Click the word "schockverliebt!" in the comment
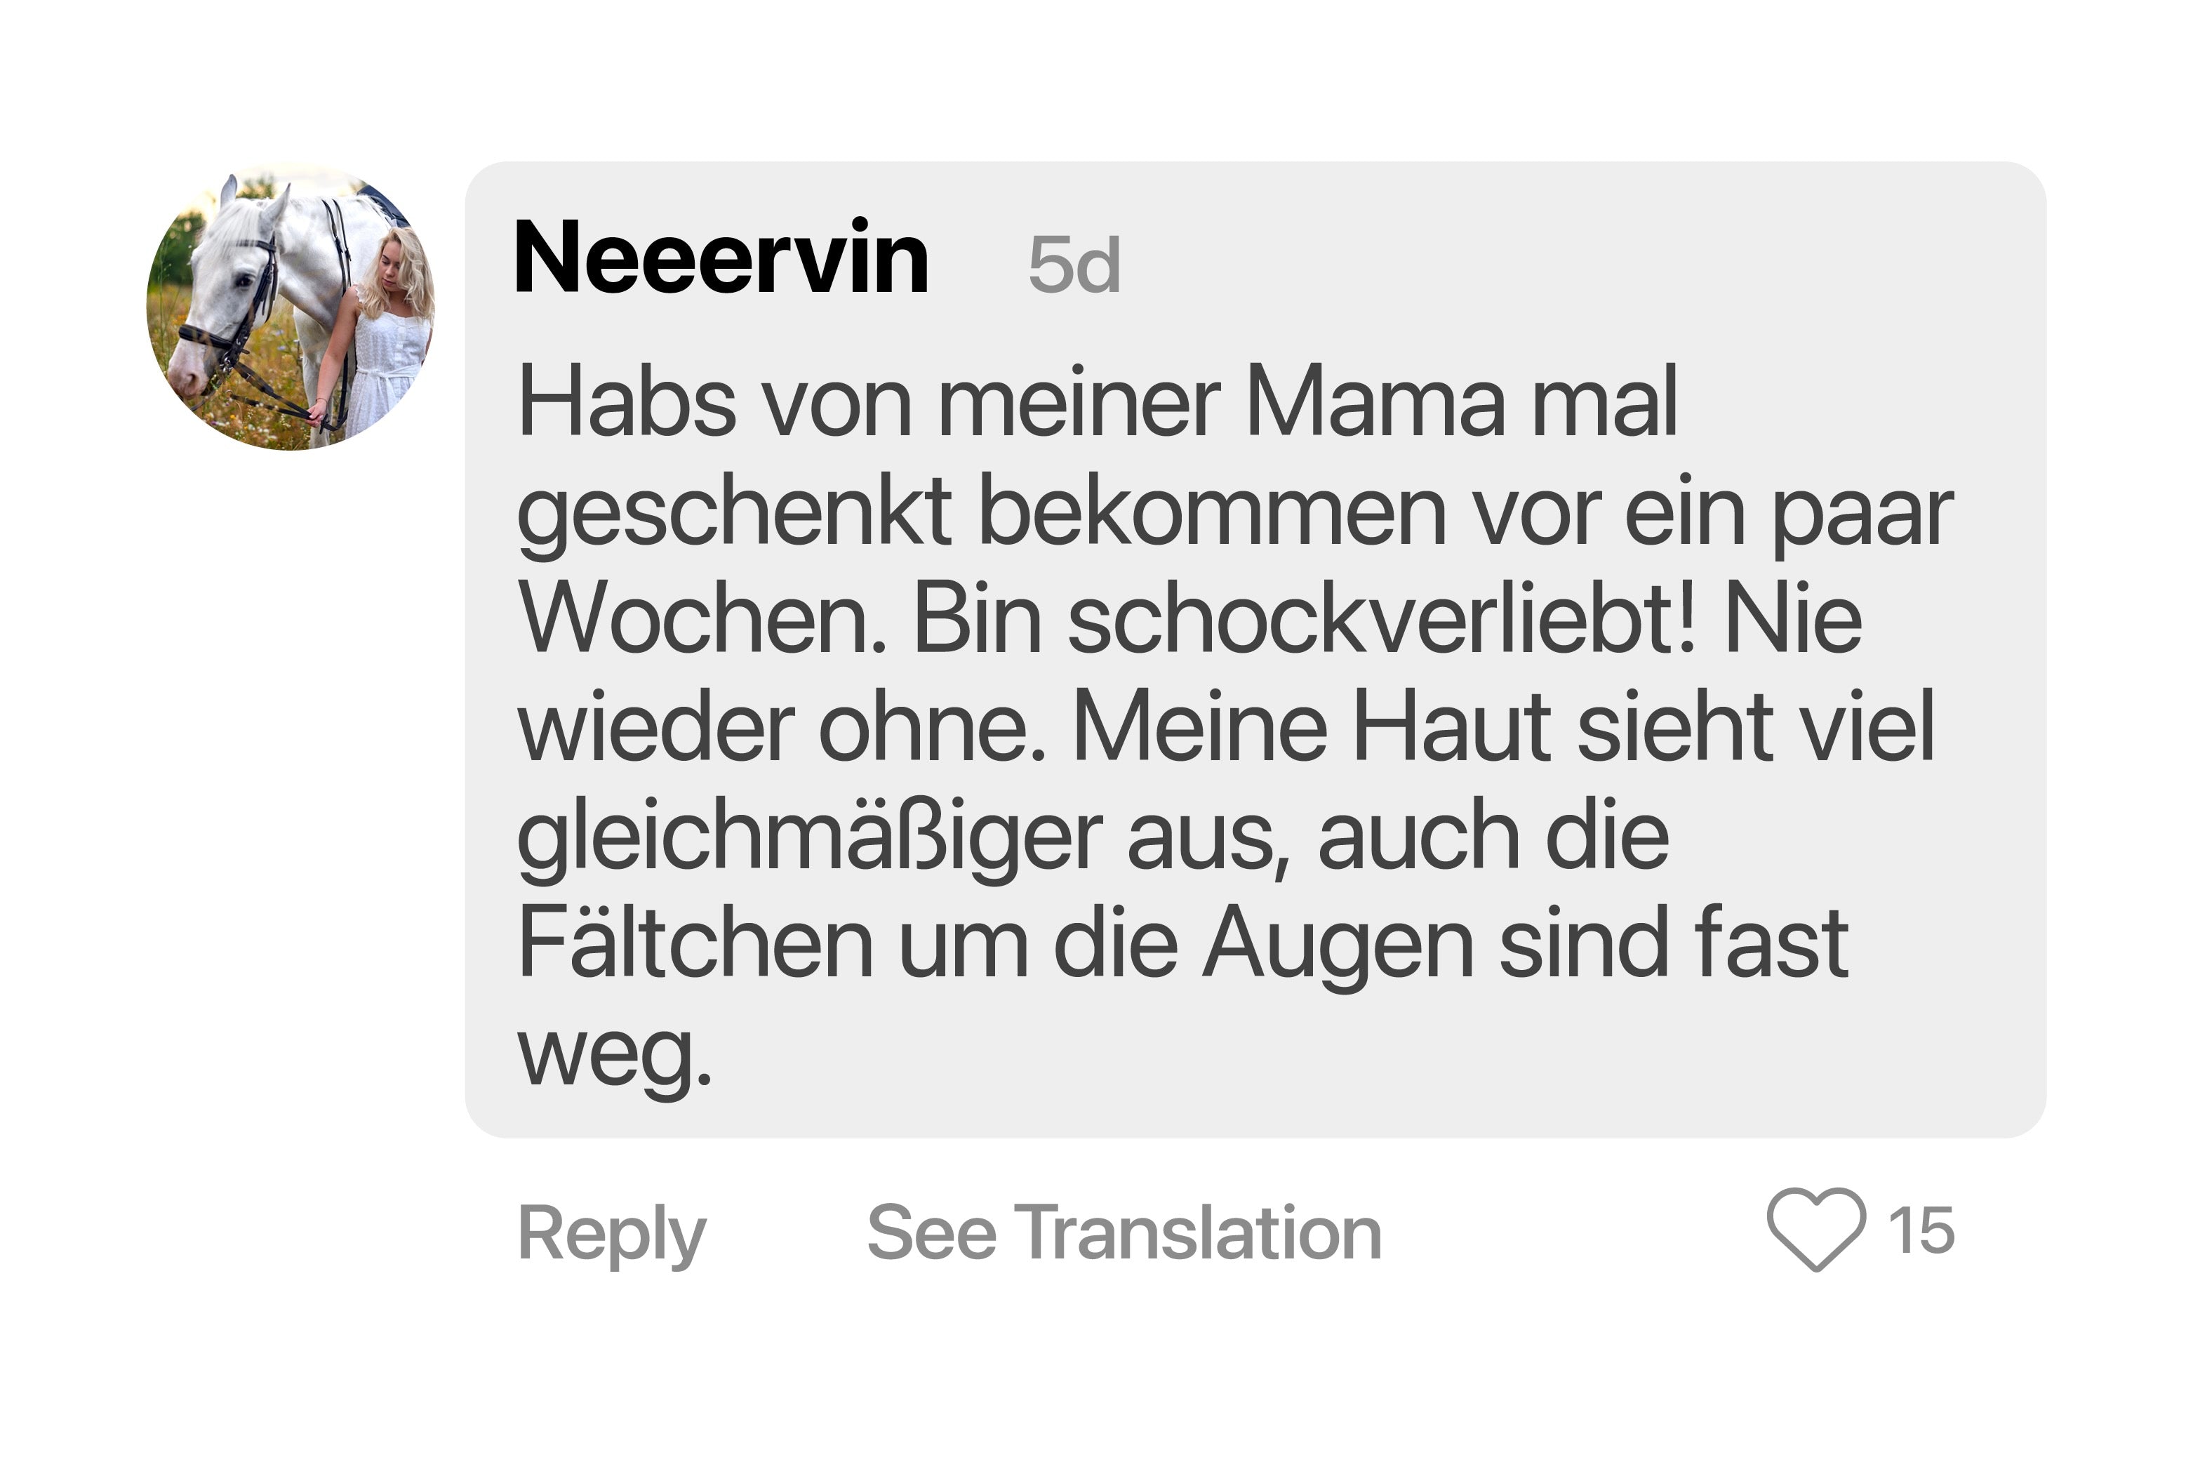The width and height of the screenshot is (2193, 1462). point(1381,619)
